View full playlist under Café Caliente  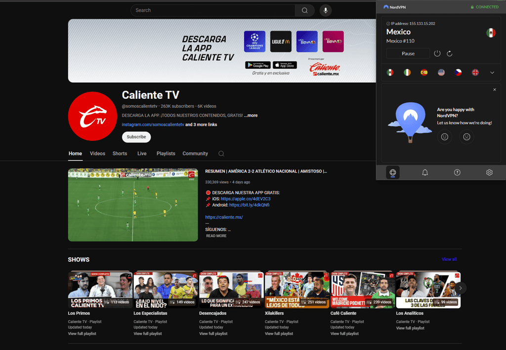pyautogui.click(x=344, y=334)
